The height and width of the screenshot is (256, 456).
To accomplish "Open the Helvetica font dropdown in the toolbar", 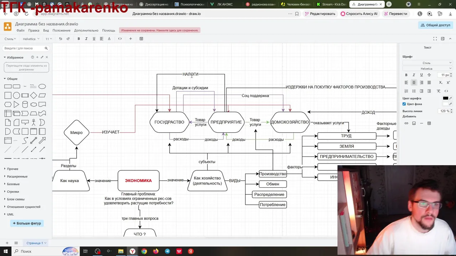I will (x=31, y=39).
